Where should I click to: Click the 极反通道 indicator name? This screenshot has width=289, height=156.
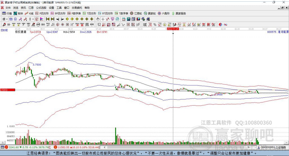[21, 32]
